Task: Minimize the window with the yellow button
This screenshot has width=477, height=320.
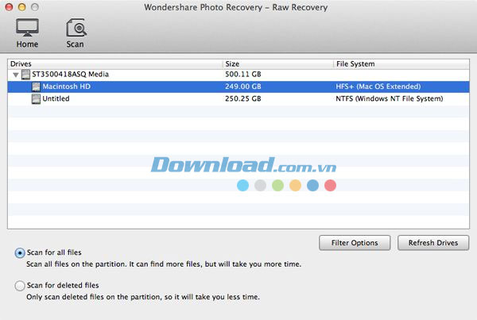Action: [22, 7]
